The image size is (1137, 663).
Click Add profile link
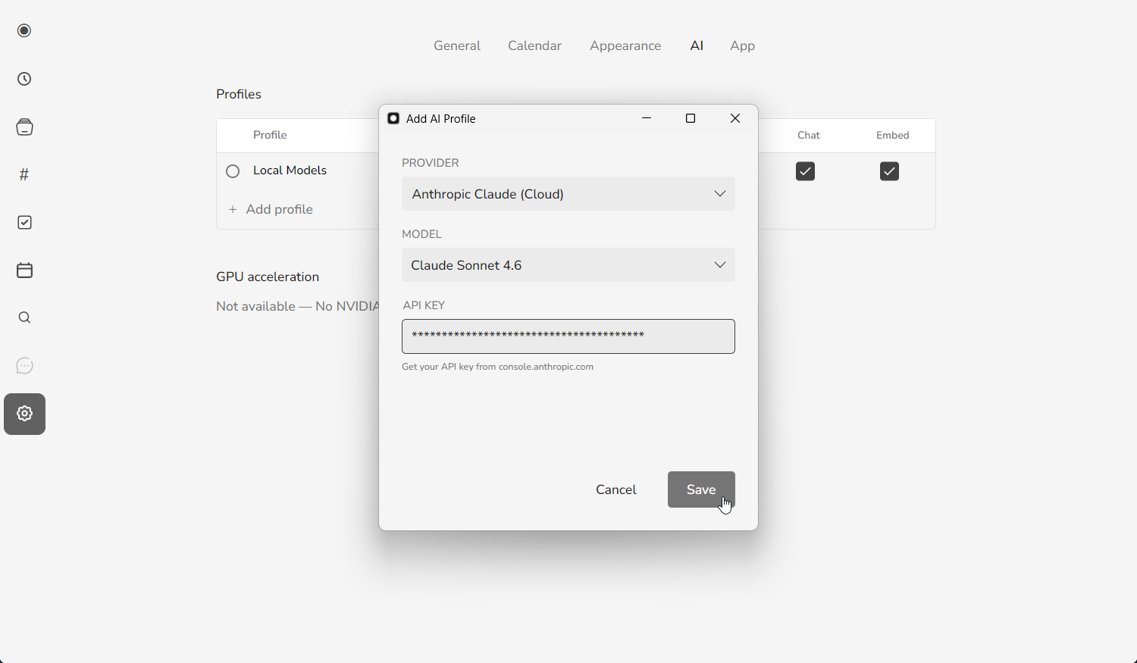(x=280, y=210)
